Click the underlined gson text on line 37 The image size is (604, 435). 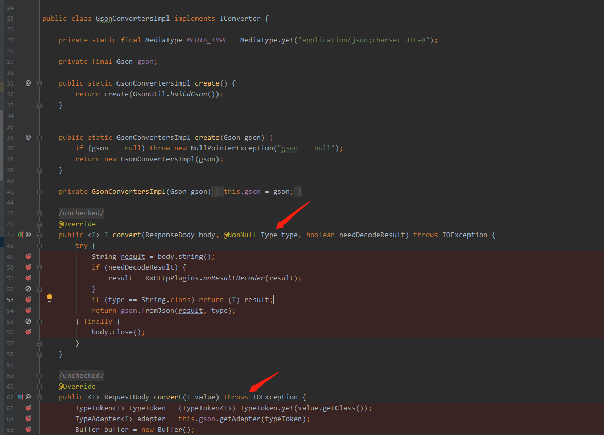tap(289, 148)
